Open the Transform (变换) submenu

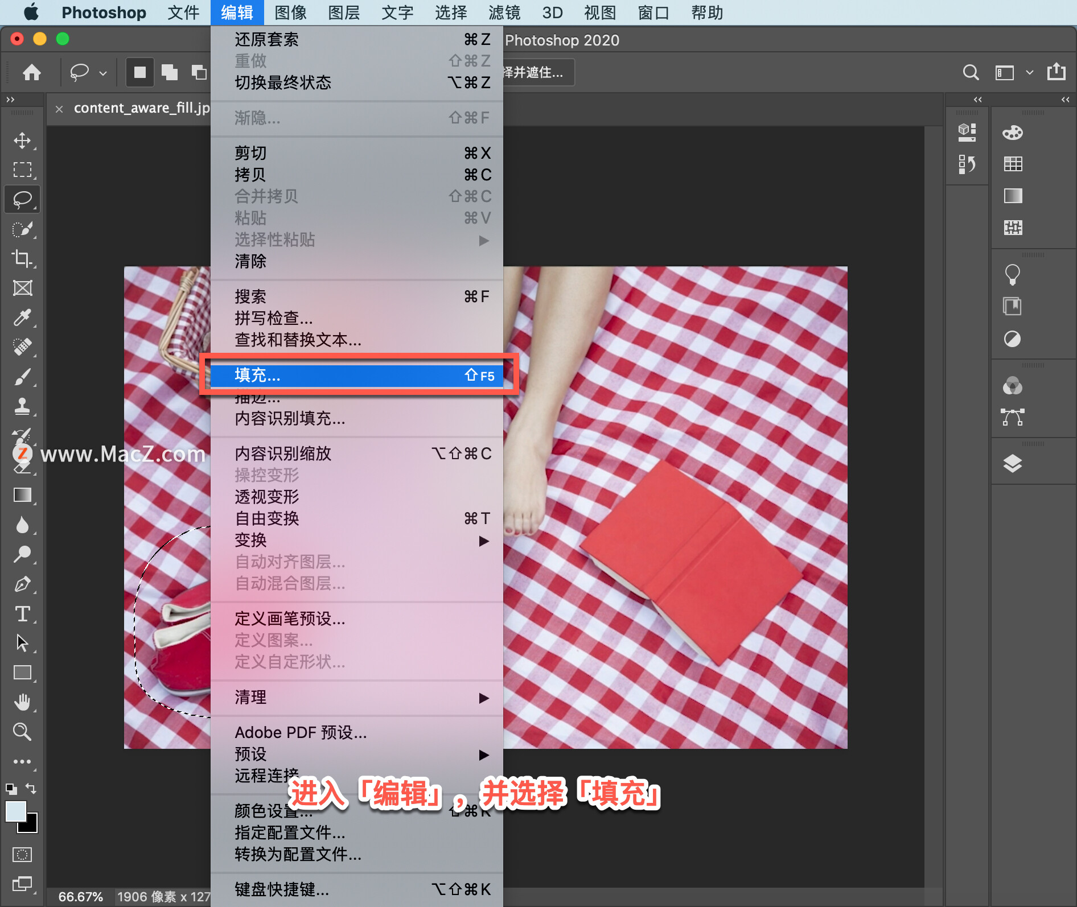click(357, 540)
